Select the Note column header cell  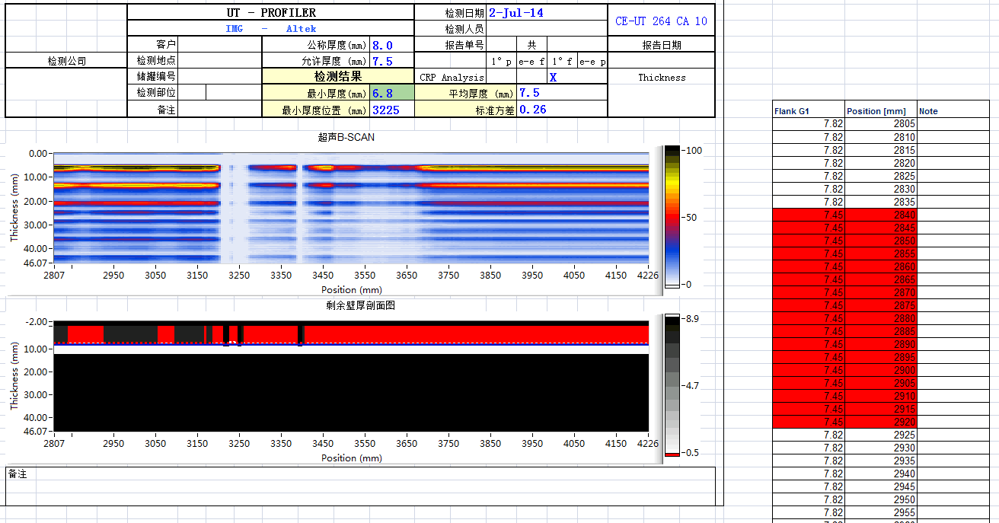pos(957,111)
